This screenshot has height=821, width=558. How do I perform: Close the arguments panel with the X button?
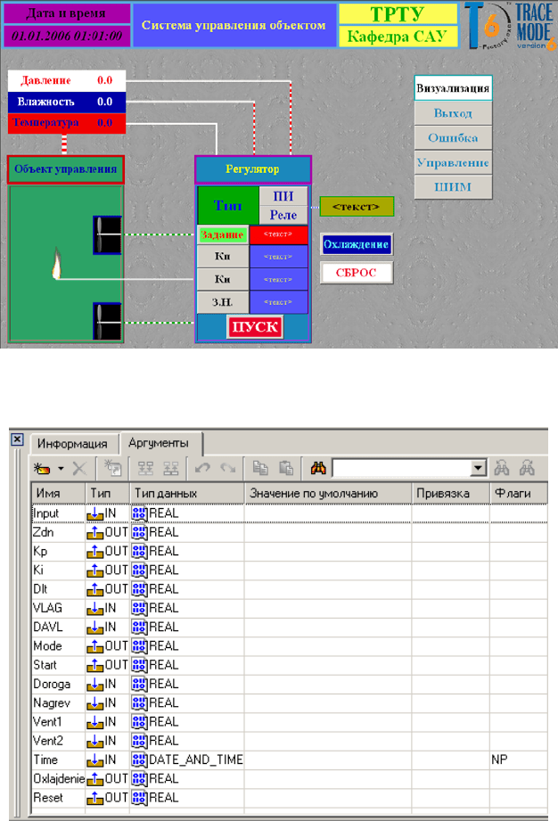click(x=16, y=440)
